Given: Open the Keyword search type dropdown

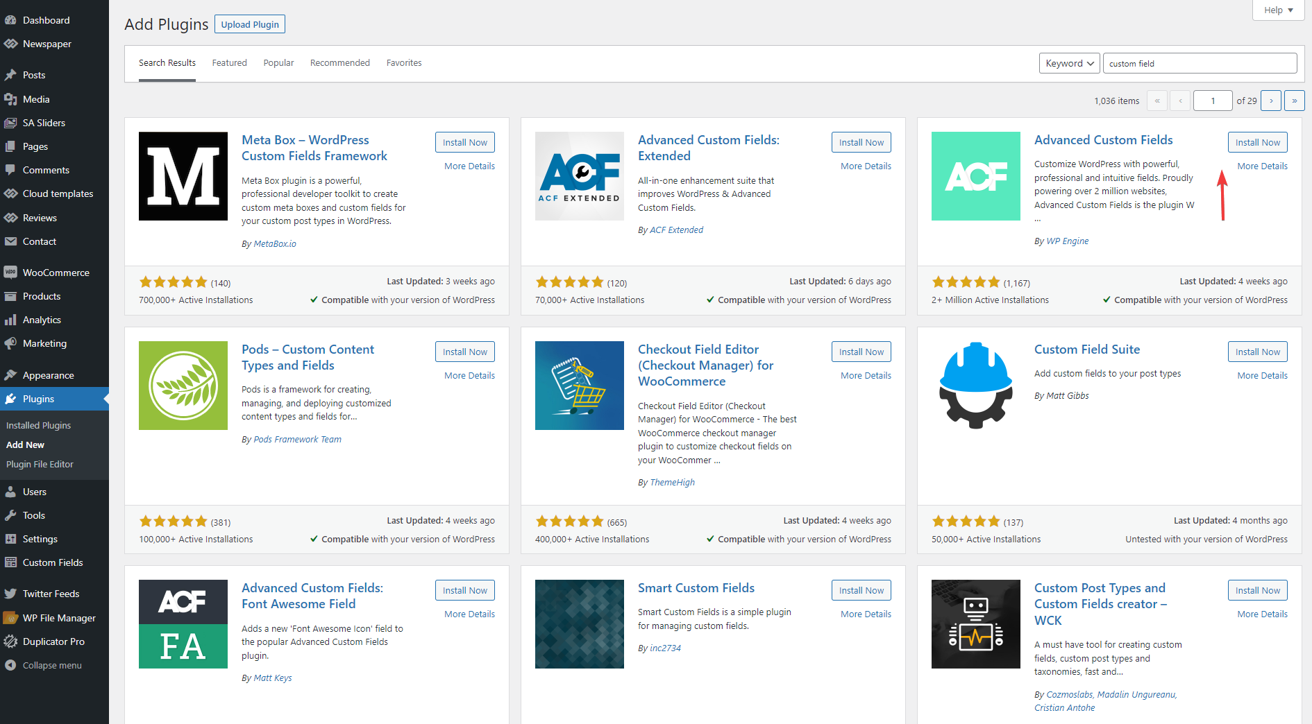Looking at the screenshot, I should (x=1069, y=63).
